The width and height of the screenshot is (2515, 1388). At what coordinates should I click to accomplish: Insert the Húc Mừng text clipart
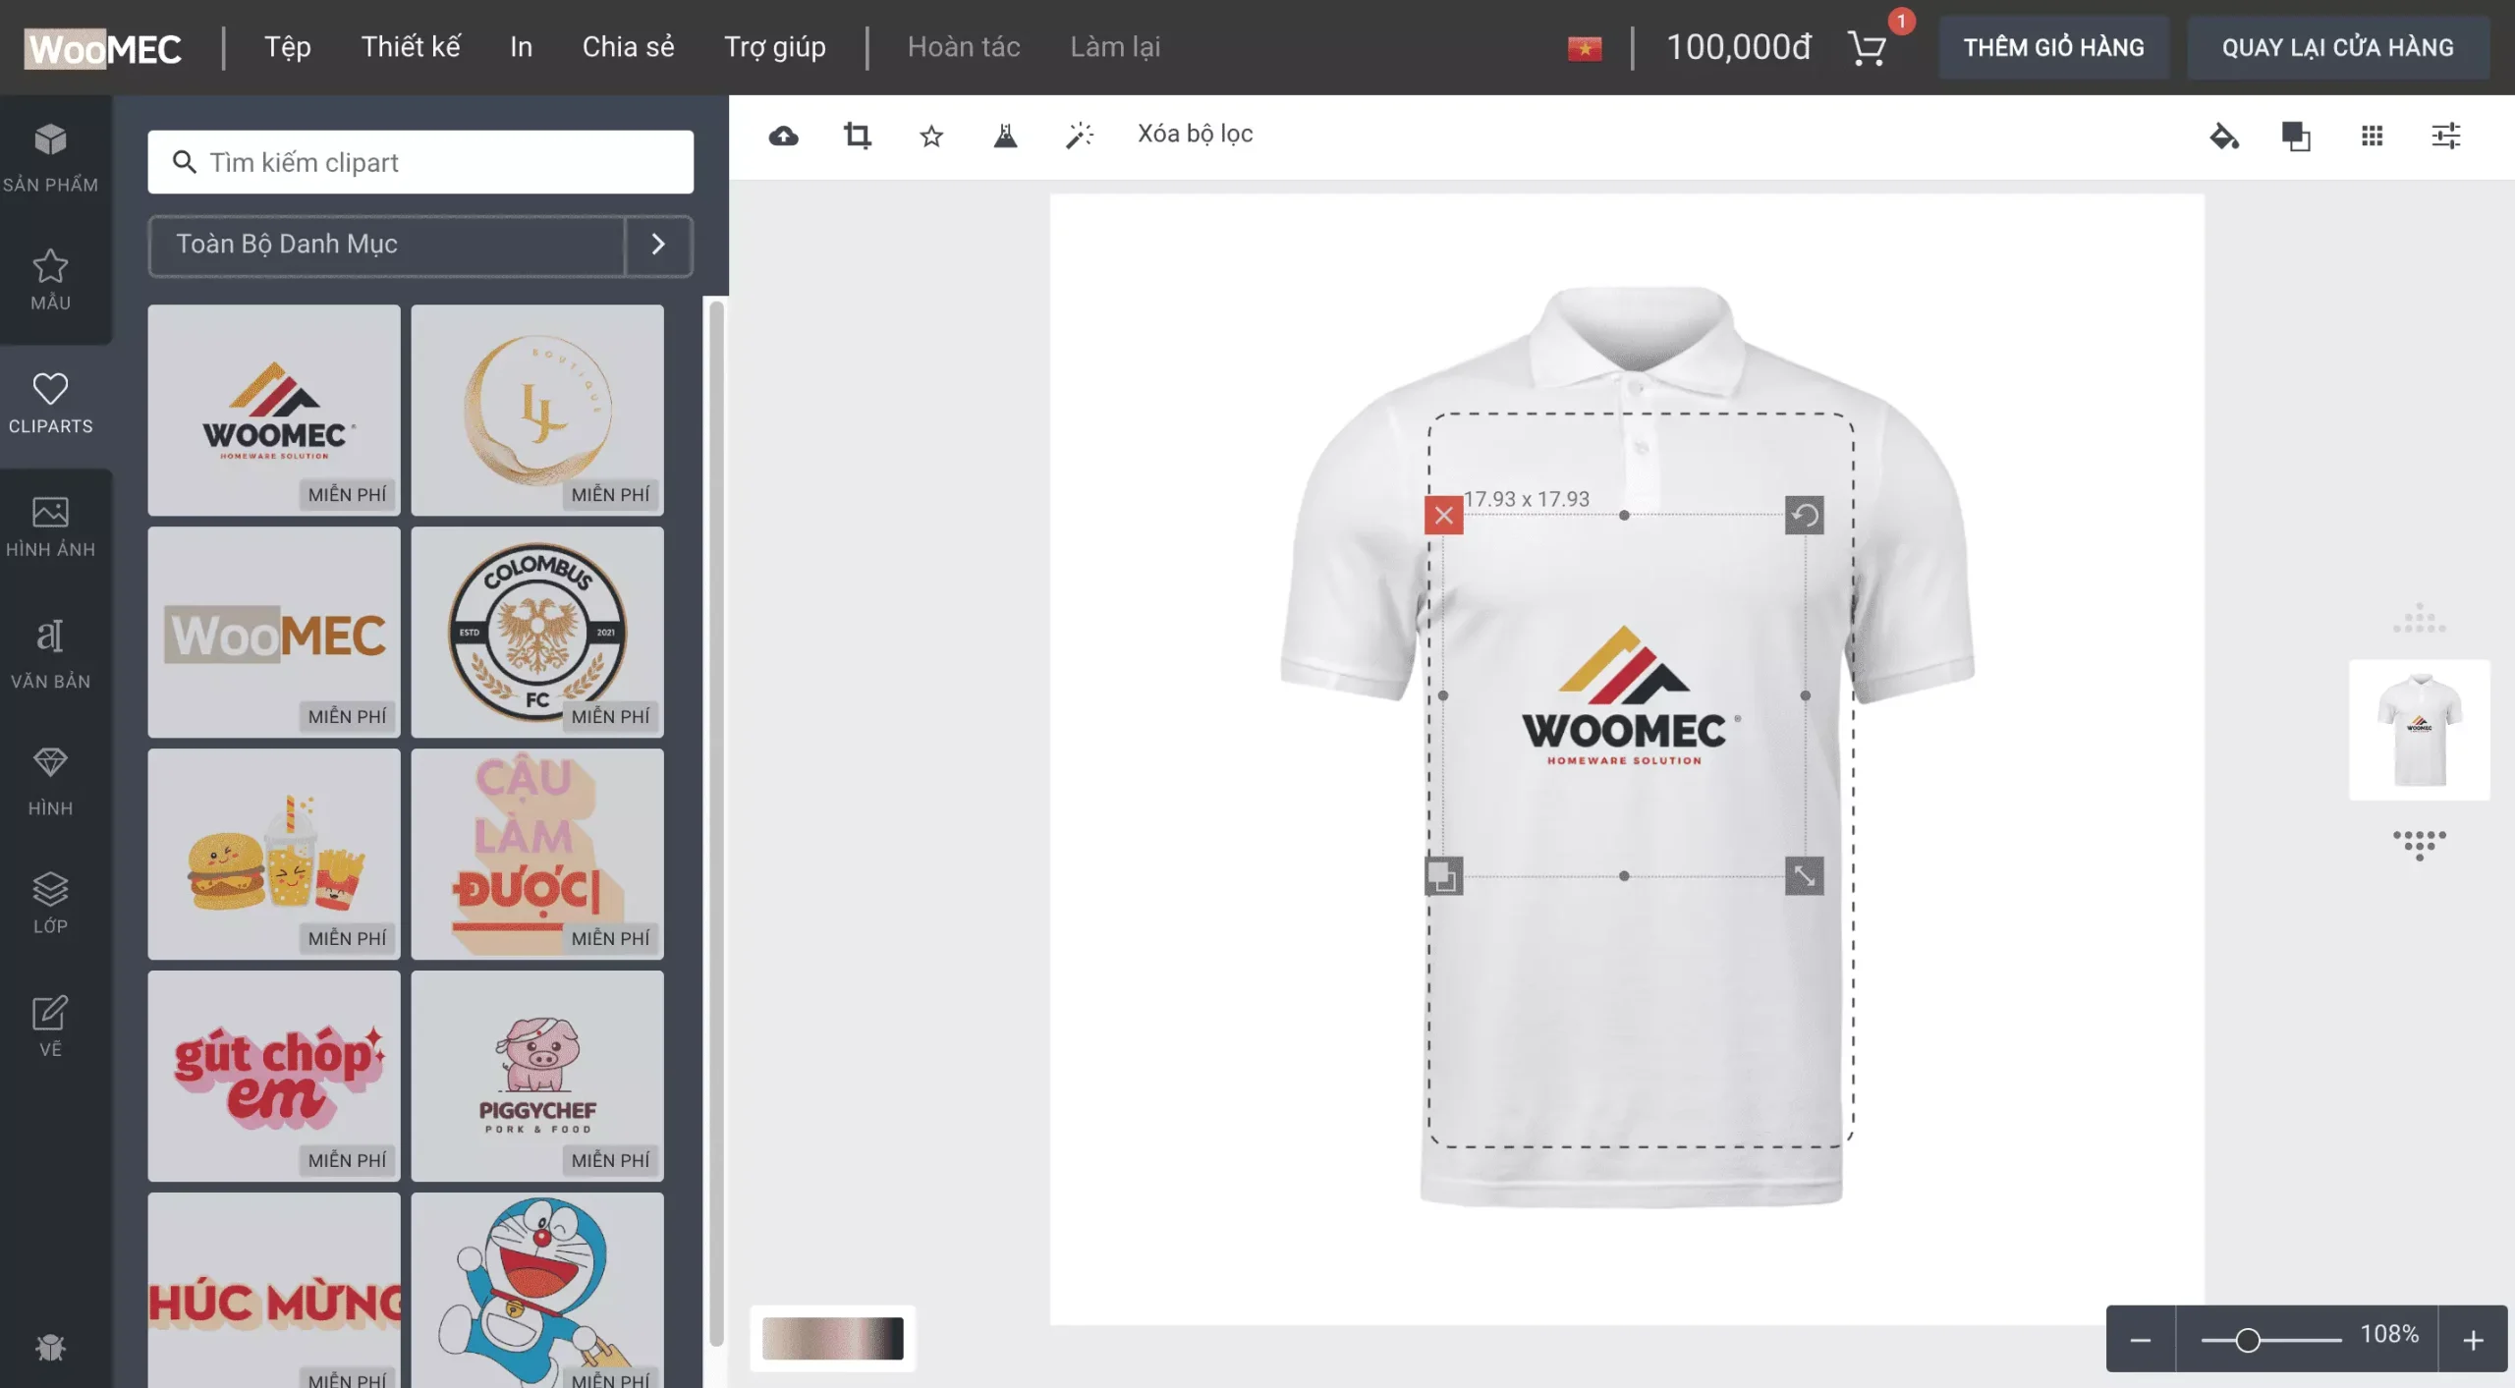274,1290
